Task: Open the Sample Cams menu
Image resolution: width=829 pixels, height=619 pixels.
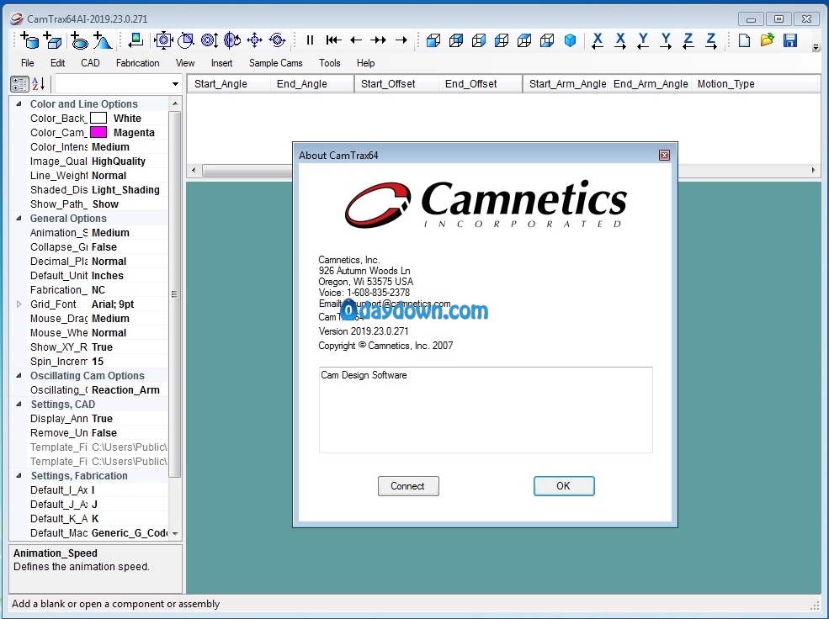Action: tap(275, 63)
